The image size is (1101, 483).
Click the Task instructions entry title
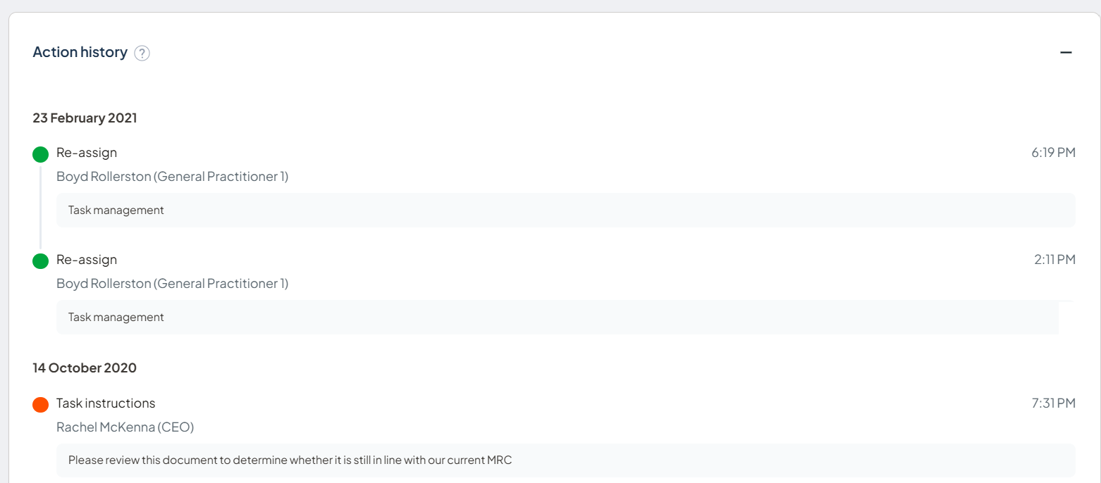(x=106, y=403)
